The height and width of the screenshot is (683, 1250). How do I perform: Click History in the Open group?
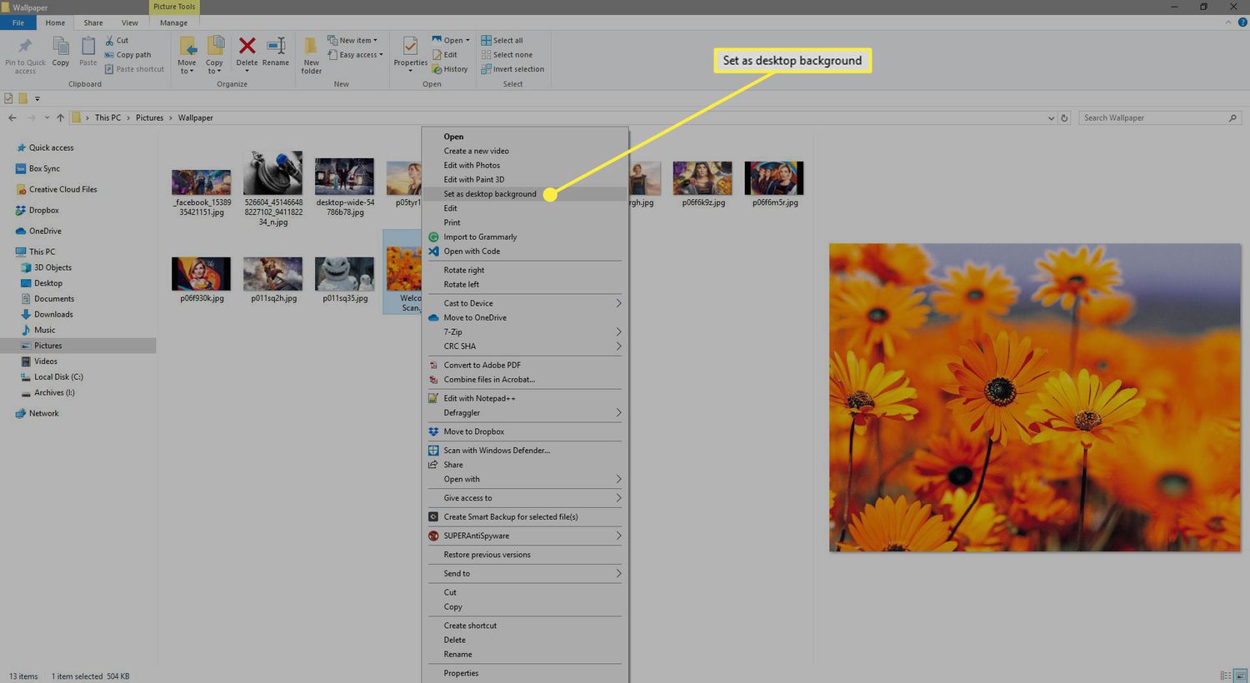(449, 69)
